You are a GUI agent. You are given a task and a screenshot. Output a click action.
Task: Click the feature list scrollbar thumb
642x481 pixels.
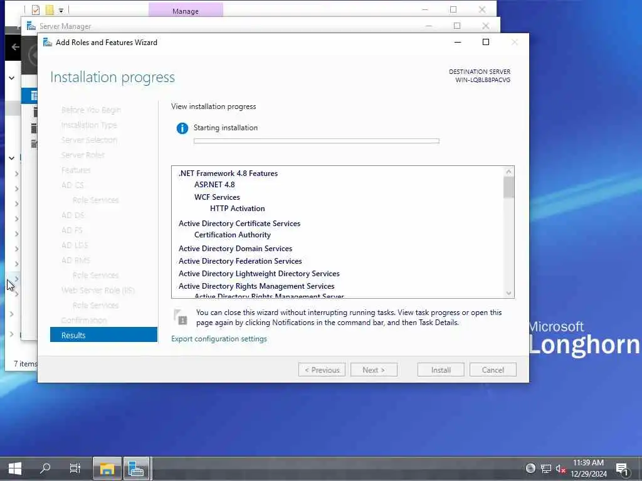point(508,187)
